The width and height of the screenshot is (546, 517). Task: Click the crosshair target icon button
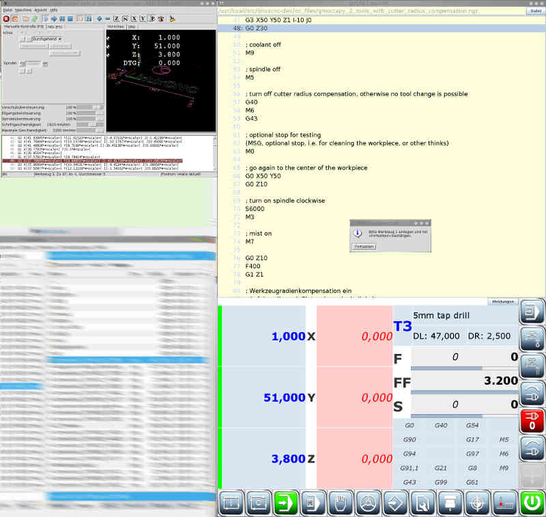(477, 503)
